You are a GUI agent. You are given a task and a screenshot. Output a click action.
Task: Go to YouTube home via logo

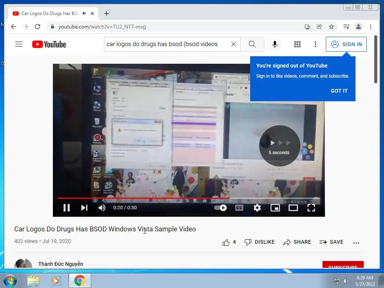tap(49, 44)
